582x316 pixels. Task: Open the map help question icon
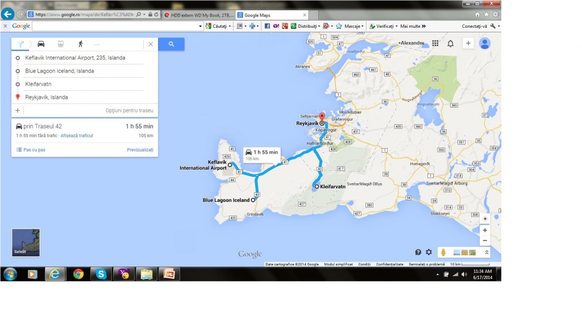[x=418, y=252]
